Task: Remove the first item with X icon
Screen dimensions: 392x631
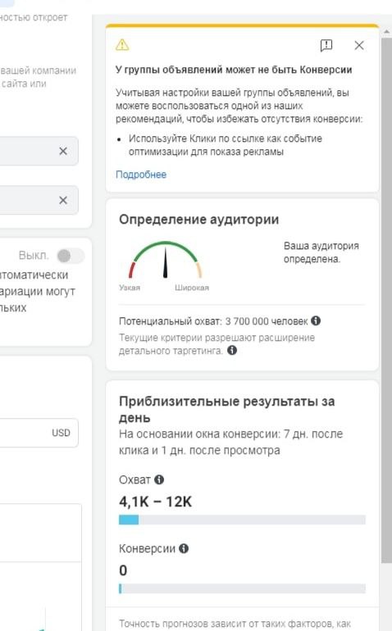Action: pyautogui.click(x=63, y=151)
